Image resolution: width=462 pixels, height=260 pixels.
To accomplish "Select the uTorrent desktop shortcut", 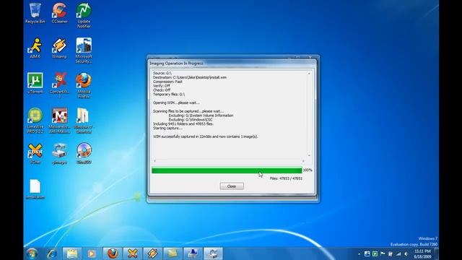I will click(x=35, y=83).
